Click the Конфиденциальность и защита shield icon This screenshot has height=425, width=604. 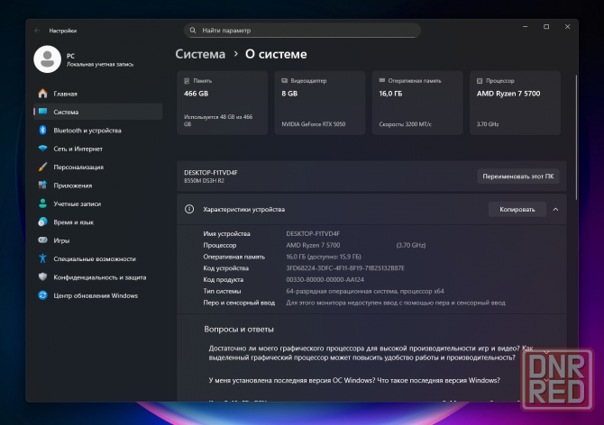click(x=42, y=277)
